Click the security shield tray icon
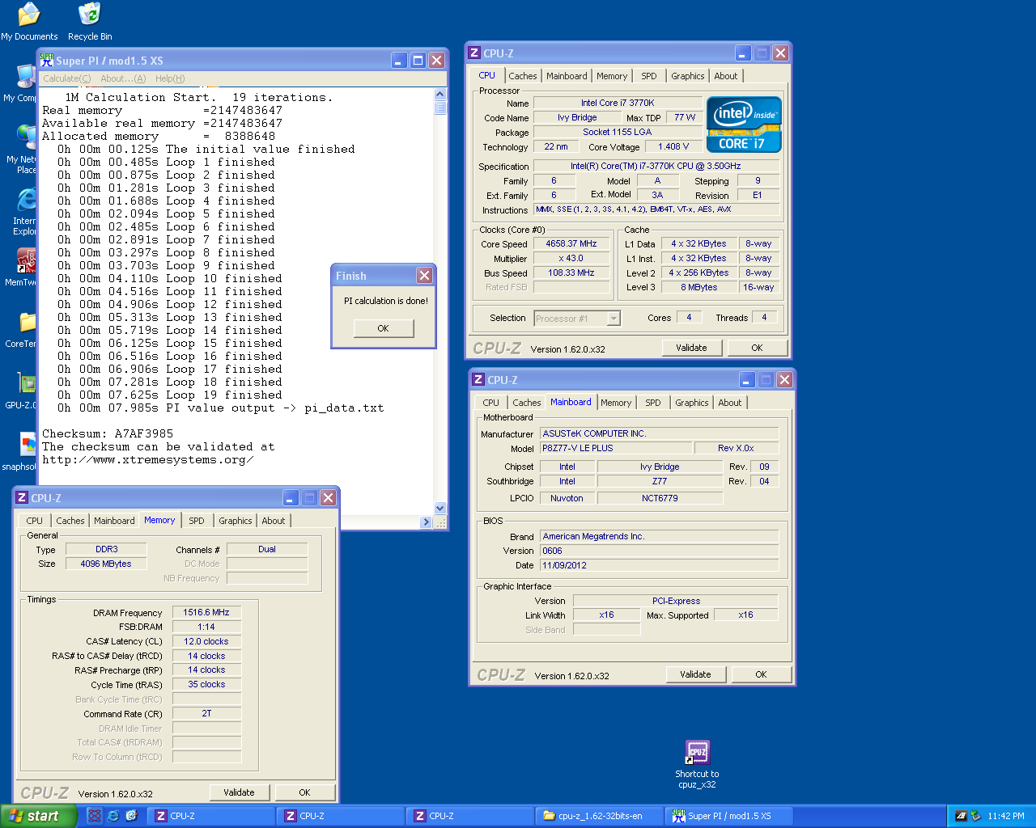This screenshot has width=1036, height=828. 975,816
